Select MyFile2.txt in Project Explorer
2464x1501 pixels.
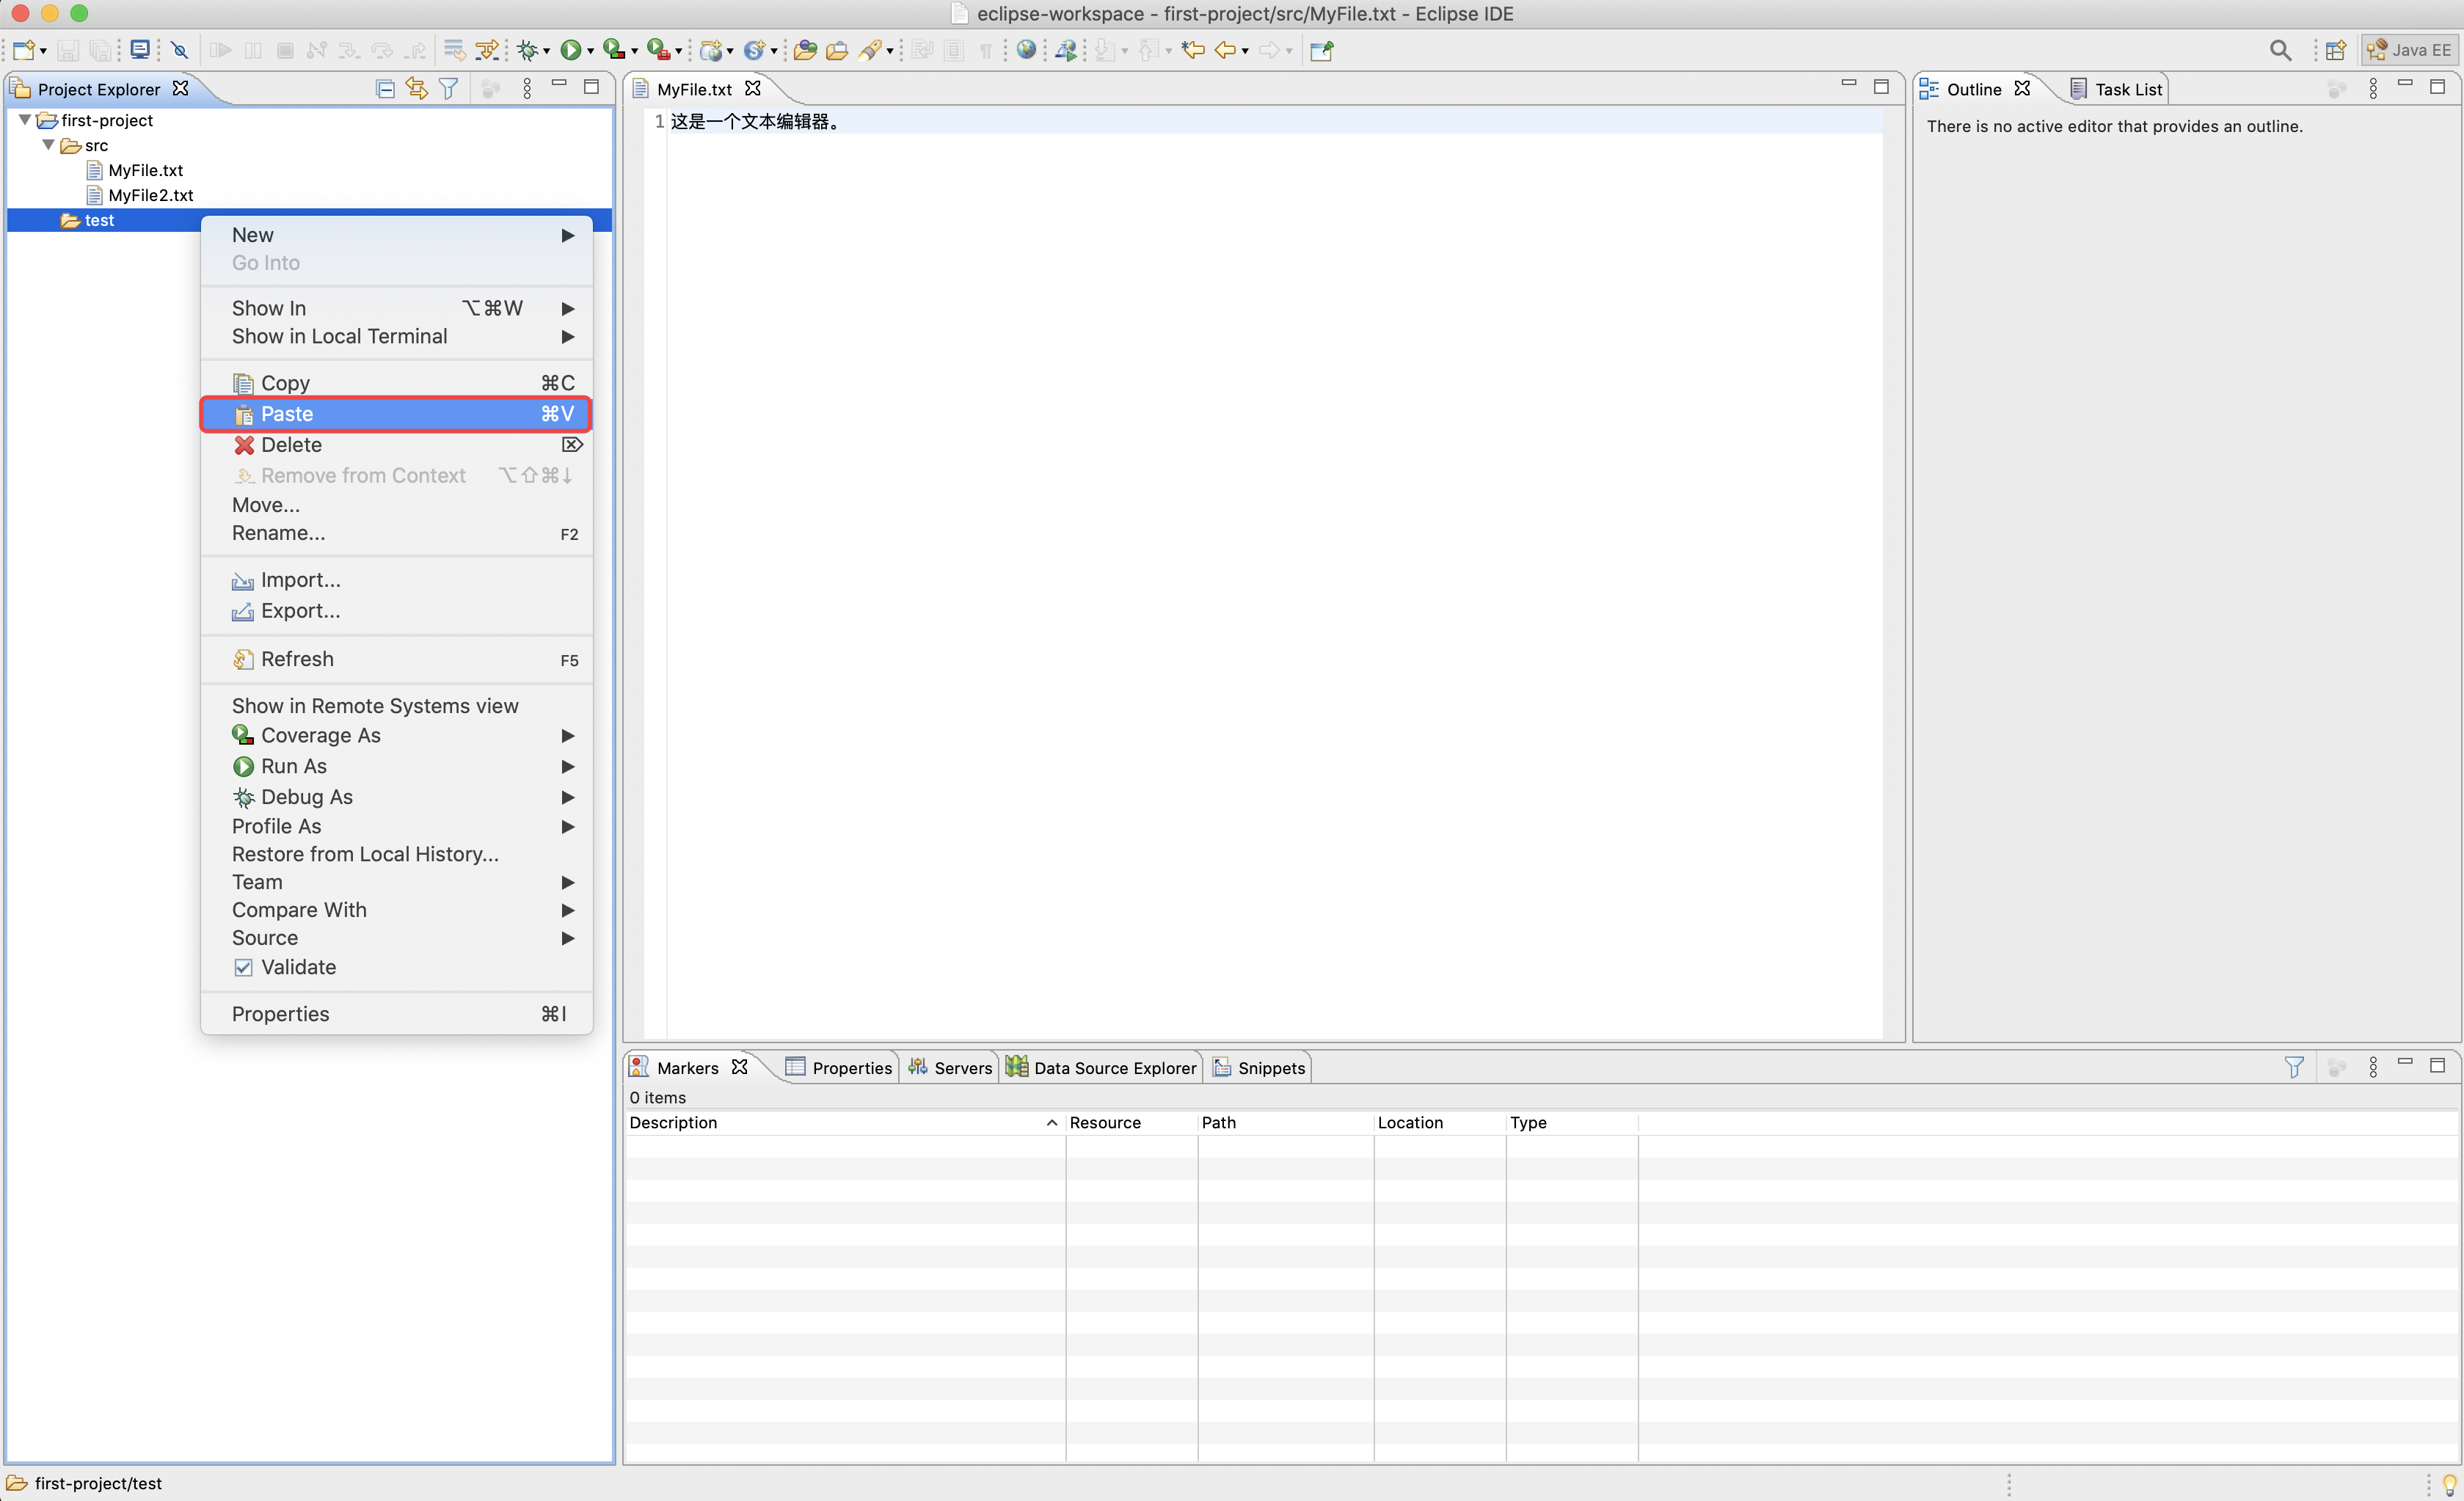click(151, 195)
